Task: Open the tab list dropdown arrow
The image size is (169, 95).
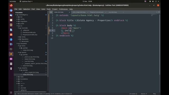Action: pos(159,12)
